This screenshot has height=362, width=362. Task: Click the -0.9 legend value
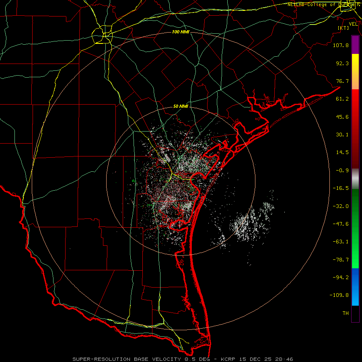click(x=342, y=171)
